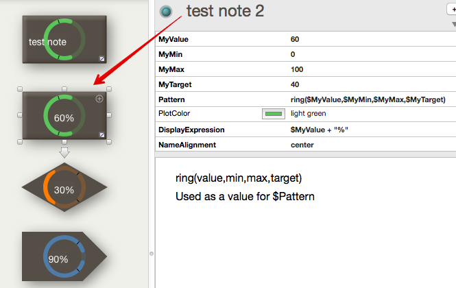Click the DisplayExpression attribute label

coord(191,130)
